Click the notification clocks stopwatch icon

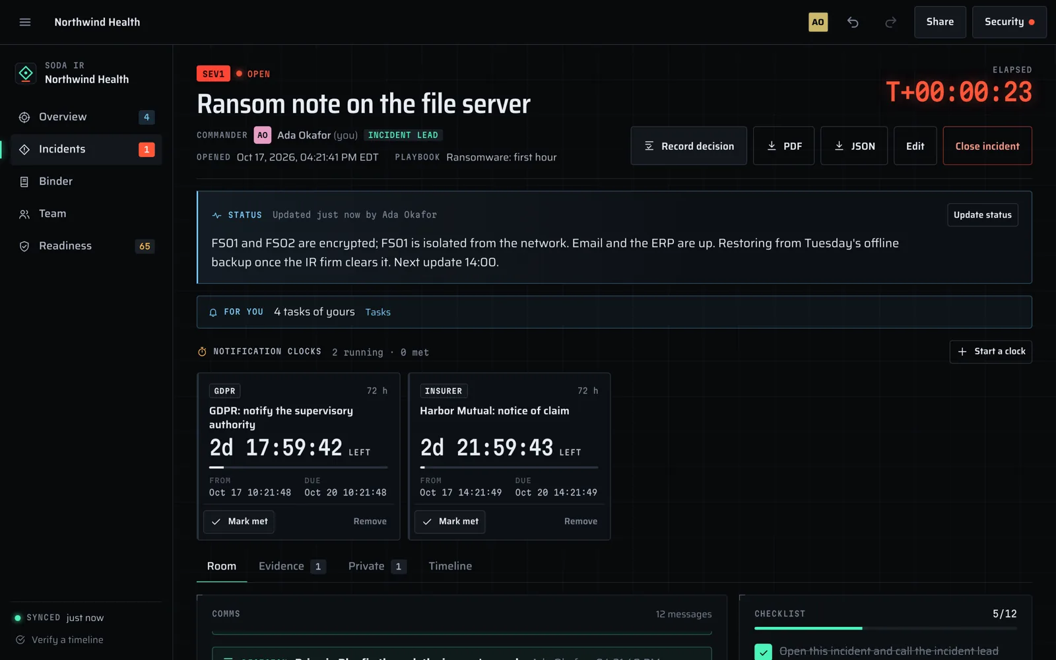[x=202, y=352]
